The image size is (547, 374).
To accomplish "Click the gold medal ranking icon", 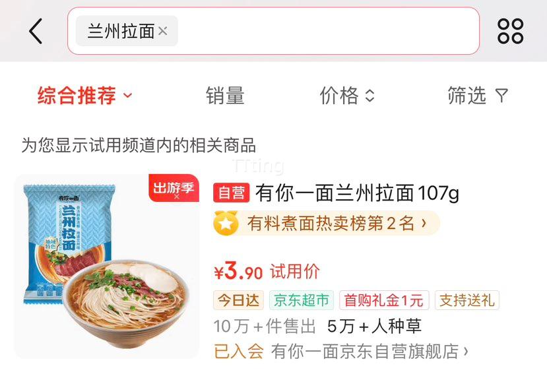I will point(226,223).
